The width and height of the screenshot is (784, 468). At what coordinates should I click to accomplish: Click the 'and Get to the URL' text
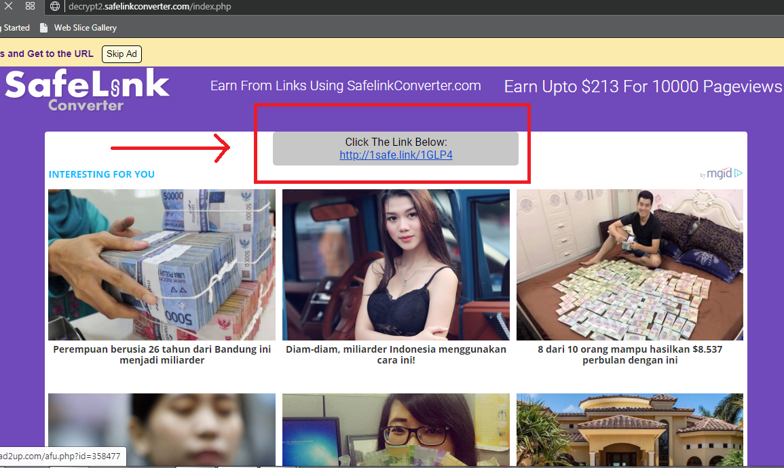tap(50, 54)
